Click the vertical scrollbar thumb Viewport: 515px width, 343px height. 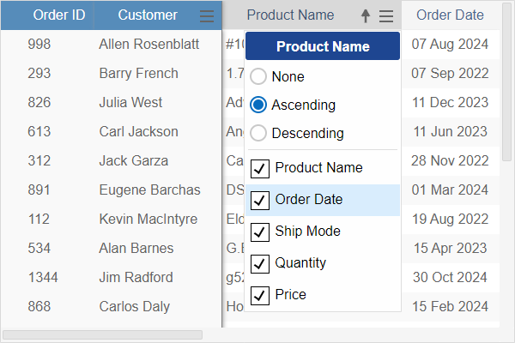click(x=507, y=82)
